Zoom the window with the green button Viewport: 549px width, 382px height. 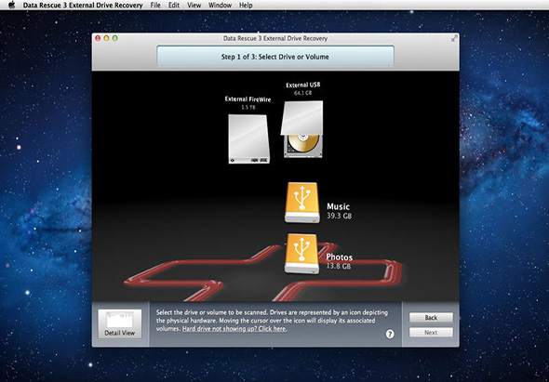click(114, 38)
